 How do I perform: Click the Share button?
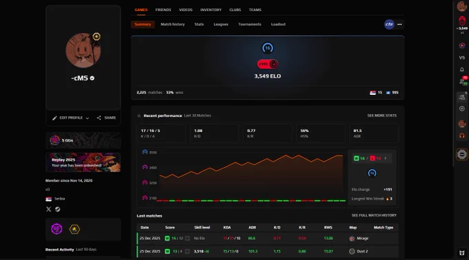(106, 118)
